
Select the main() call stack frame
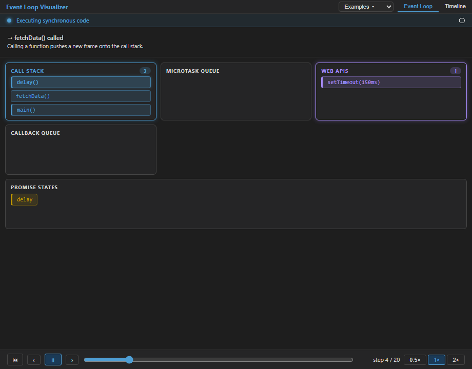tap(81, 110)
